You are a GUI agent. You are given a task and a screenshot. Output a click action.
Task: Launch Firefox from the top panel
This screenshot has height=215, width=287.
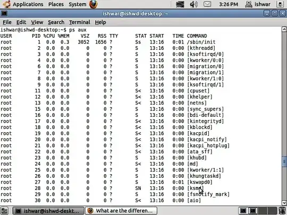point(94,4)
